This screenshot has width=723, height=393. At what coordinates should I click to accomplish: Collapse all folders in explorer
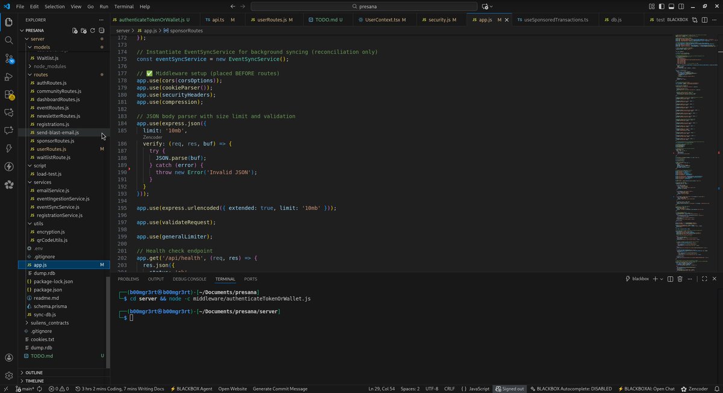102,30
